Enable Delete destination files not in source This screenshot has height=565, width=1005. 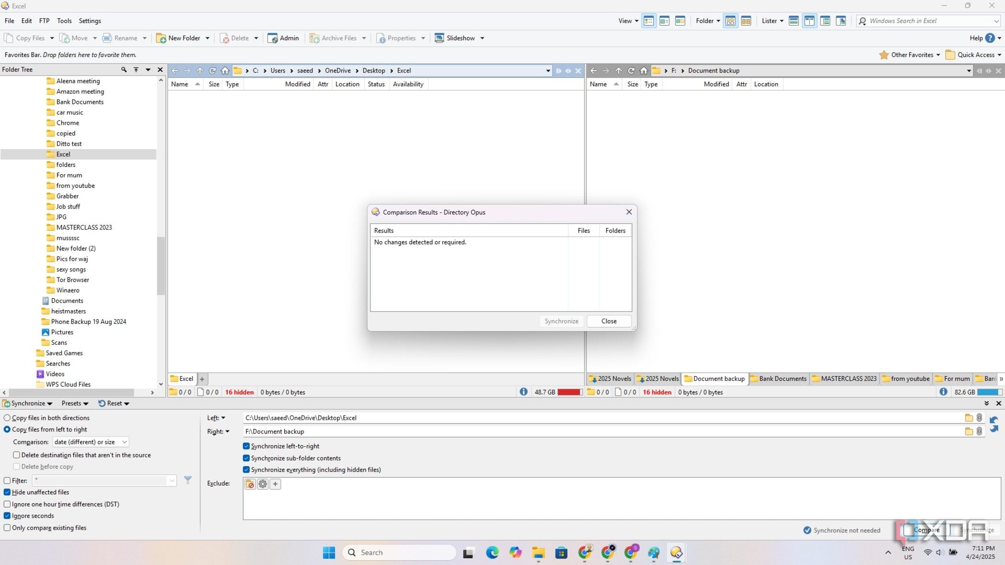17,455
